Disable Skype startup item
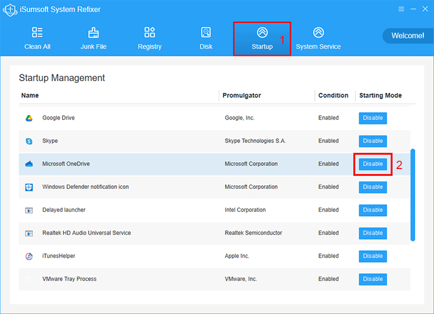The image size is (434, 314). tap(373, 141)
